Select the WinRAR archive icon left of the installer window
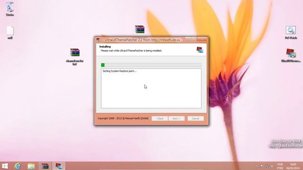The image size is (303, 170). [75, 52]
